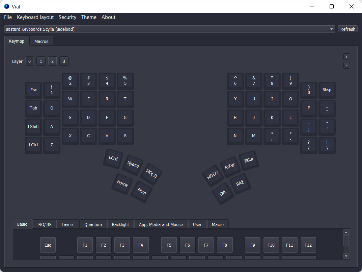Select the RGui thumb key

click(249, 160)
